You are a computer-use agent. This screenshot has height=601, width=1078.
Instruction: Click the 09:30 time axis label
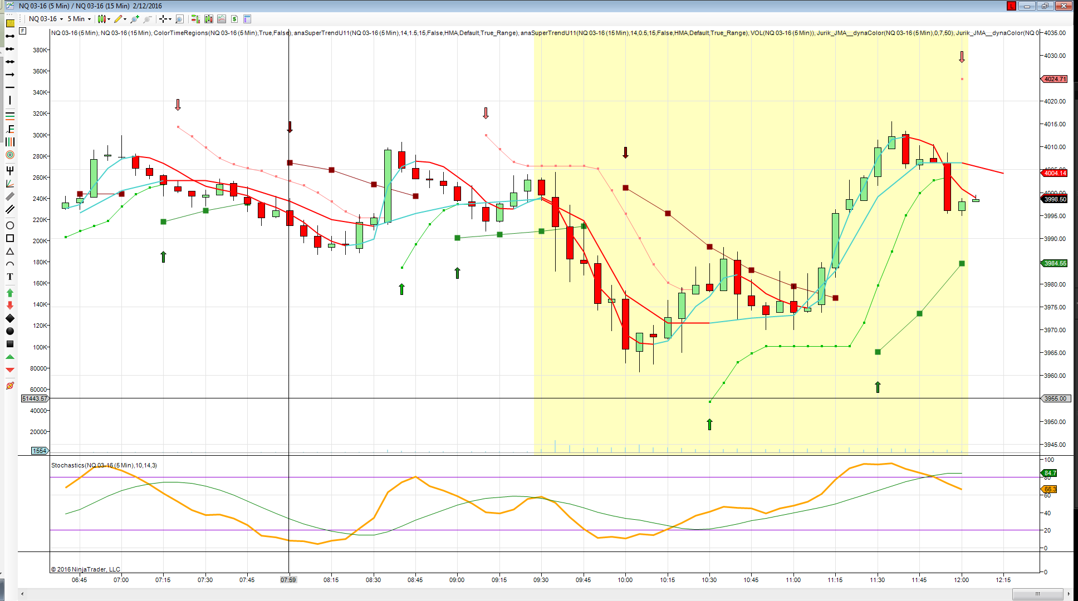coord(541,580)
